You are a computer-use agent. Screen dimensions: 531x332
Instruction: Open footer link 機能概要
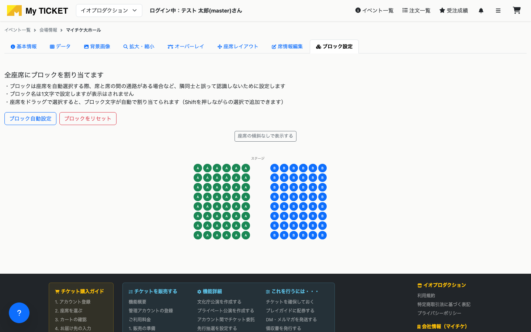(x=138, y=302)
